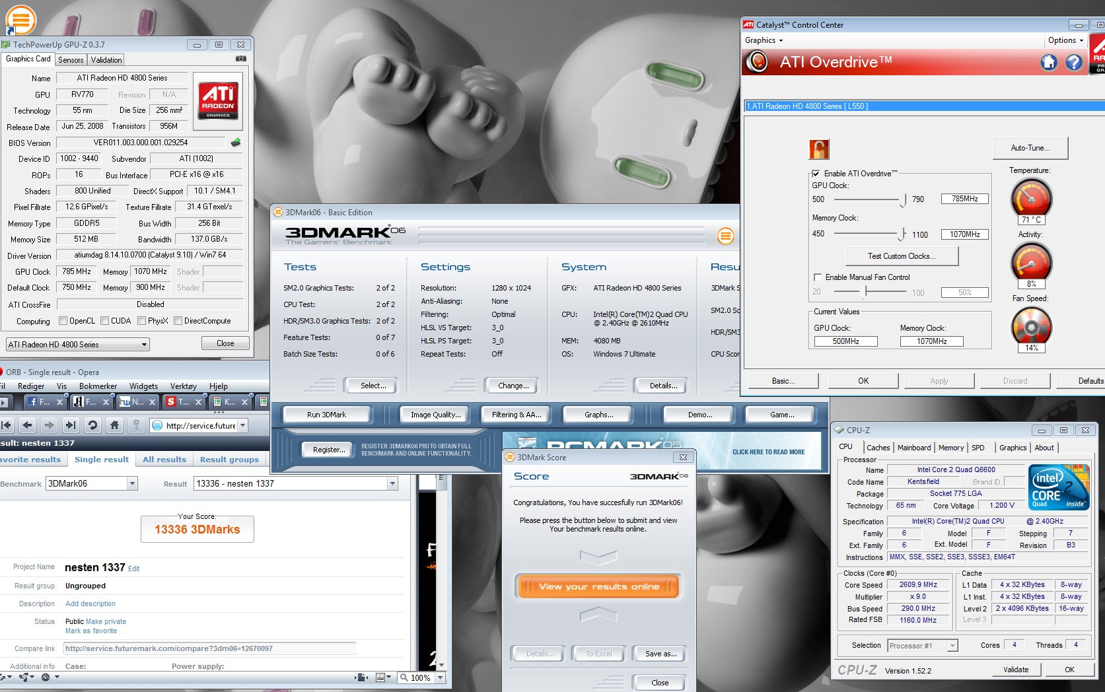
Task: Expand the Opera Turbo status dropdown arrow
Action: pos(57,677)
